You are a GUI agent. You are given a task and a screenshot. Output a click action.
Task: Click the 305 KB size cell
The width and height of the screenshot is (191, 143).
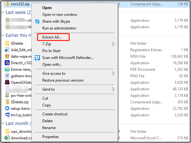click(x=183, y=102)
